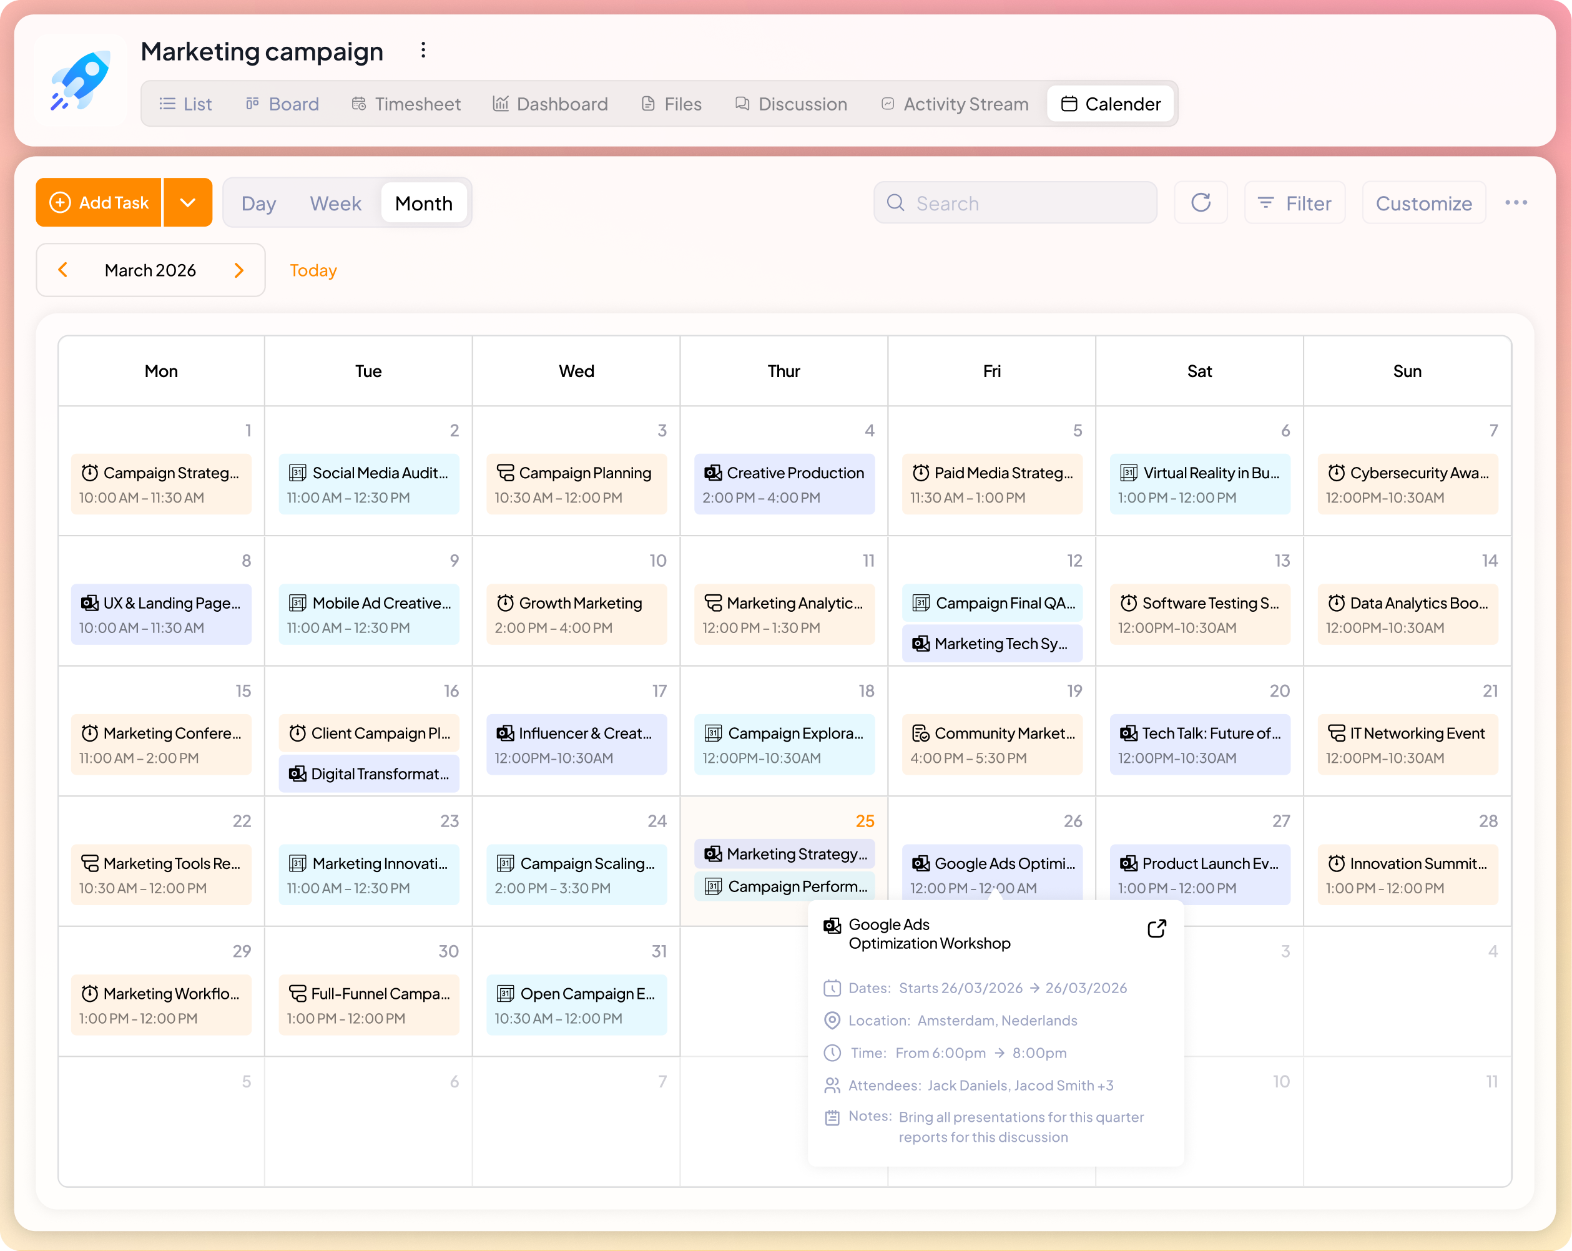Click the Customize button
Image resolution: width=1572 pixels, height=1251 pixels.
click(1423, 203)
